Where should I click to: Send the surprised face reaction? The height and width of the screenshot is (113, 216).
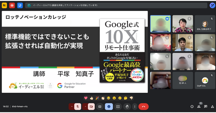point(114,98)
